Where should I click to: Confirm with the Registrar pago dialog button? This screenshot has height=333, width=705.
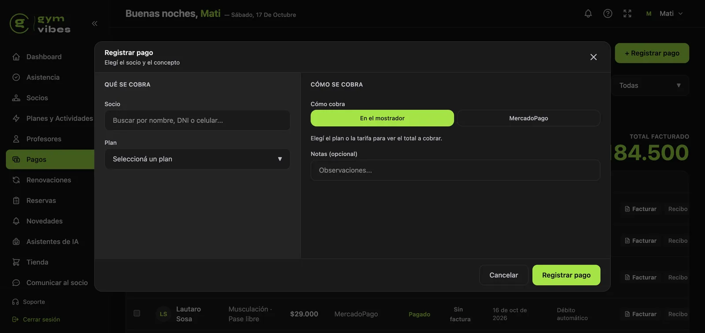pos(566,275)
